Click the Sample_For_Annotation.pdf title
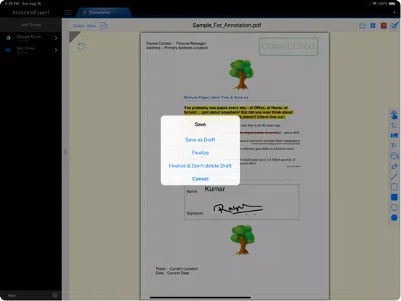 [227, 25]
